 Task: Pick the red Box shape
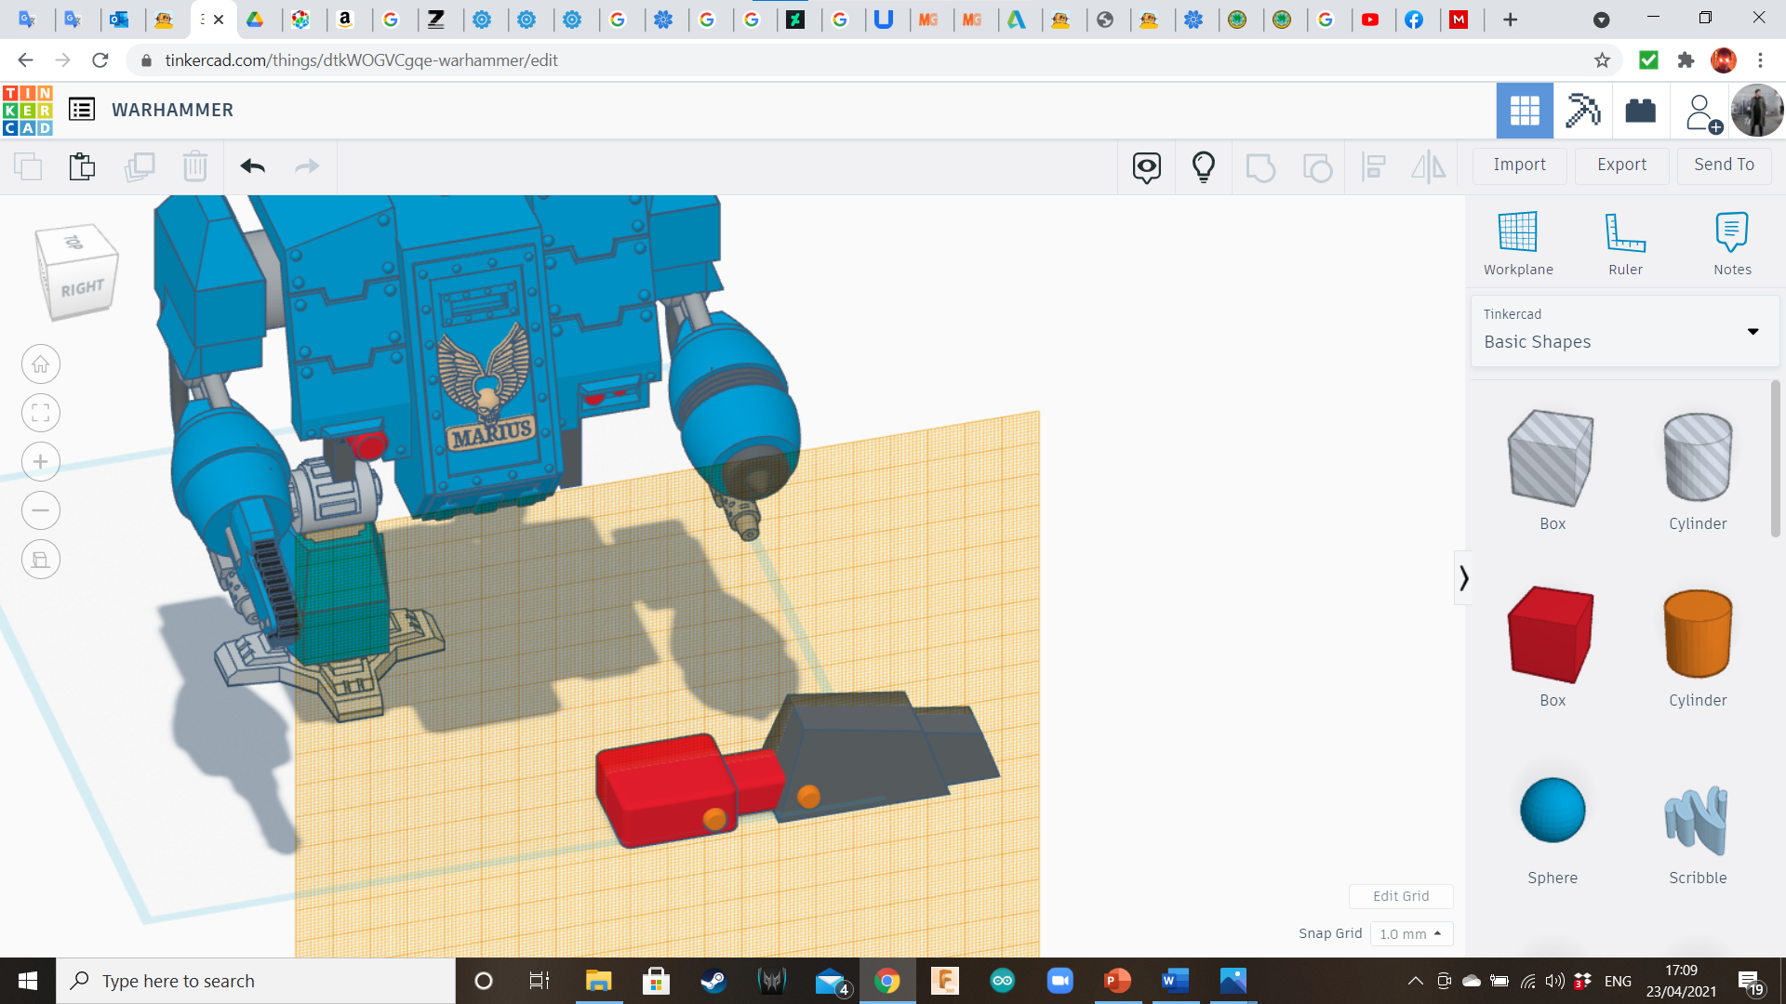point(1552,636)
